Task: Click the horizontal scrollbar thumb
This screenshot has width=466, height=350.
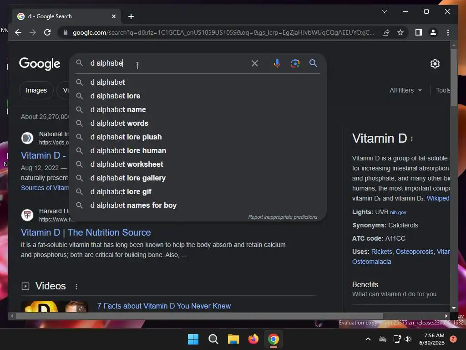Action: pos(199,316)
